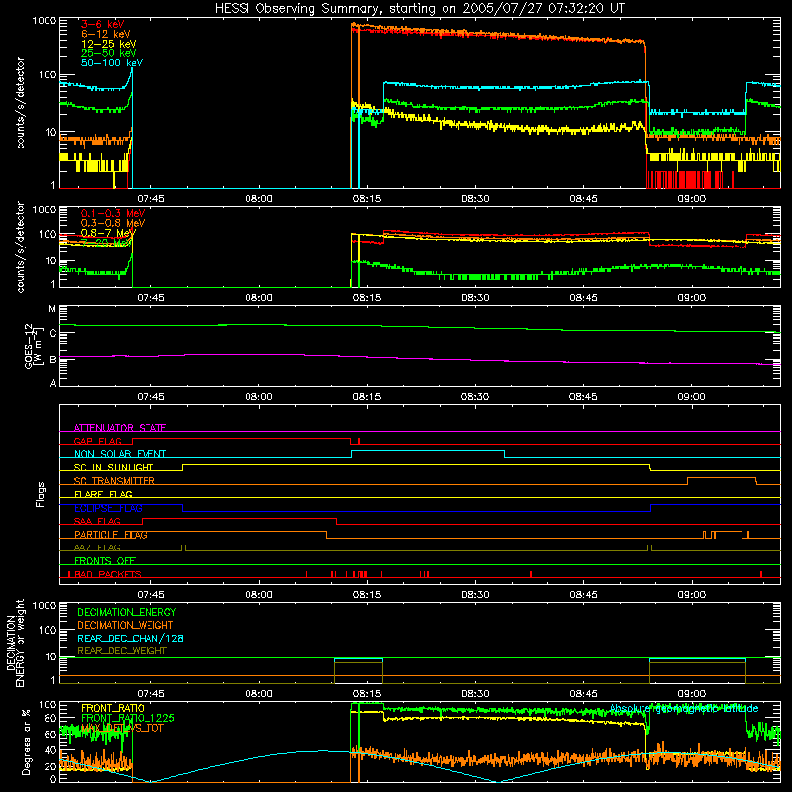Click the BAD_PACKETS flag label
This screenshot has height=792, width=792.
click(108, 574)
